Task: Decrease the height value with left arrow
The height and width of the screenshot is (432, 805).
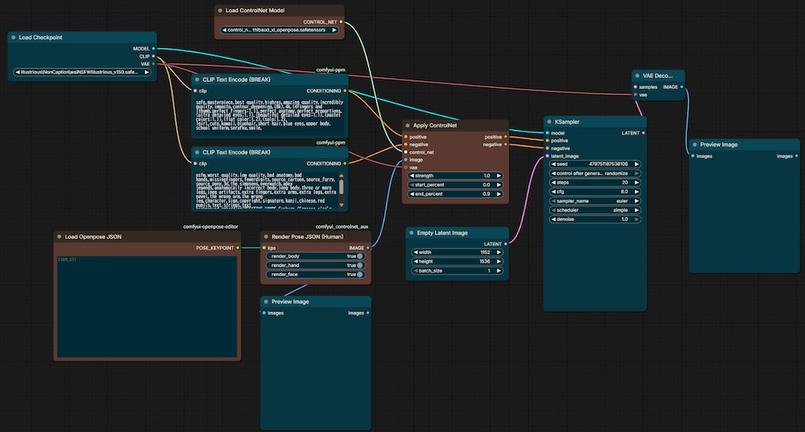Action: tap(415, 262)
